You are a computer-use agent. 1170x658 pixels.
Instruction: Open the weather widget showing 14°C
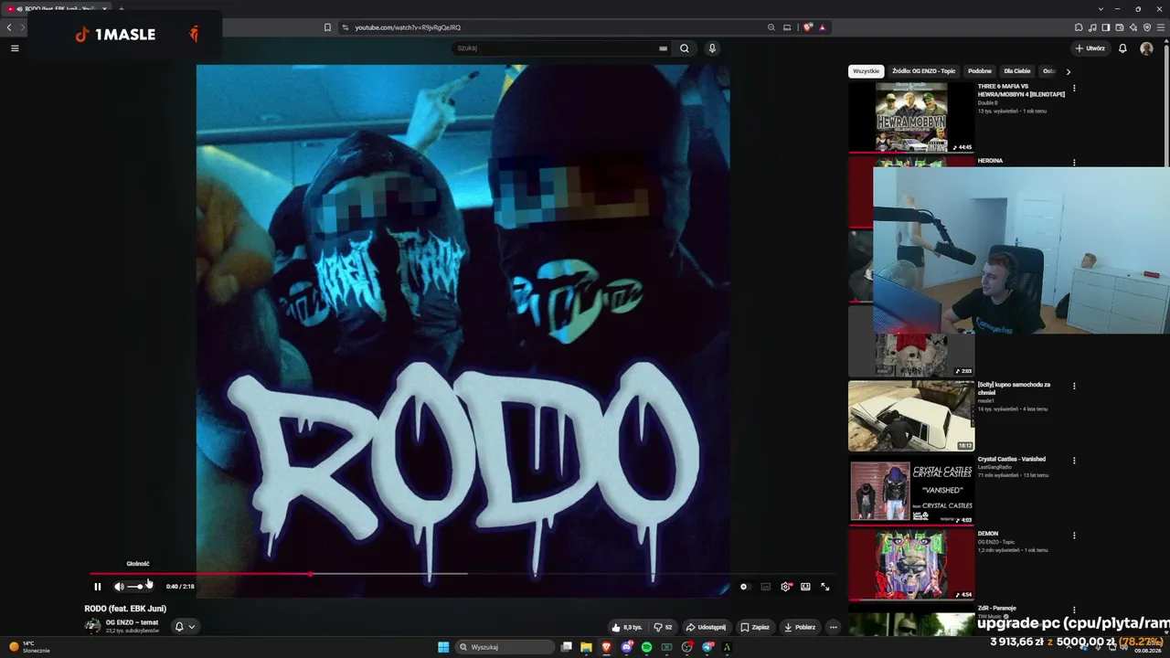[x=29, y=647]
